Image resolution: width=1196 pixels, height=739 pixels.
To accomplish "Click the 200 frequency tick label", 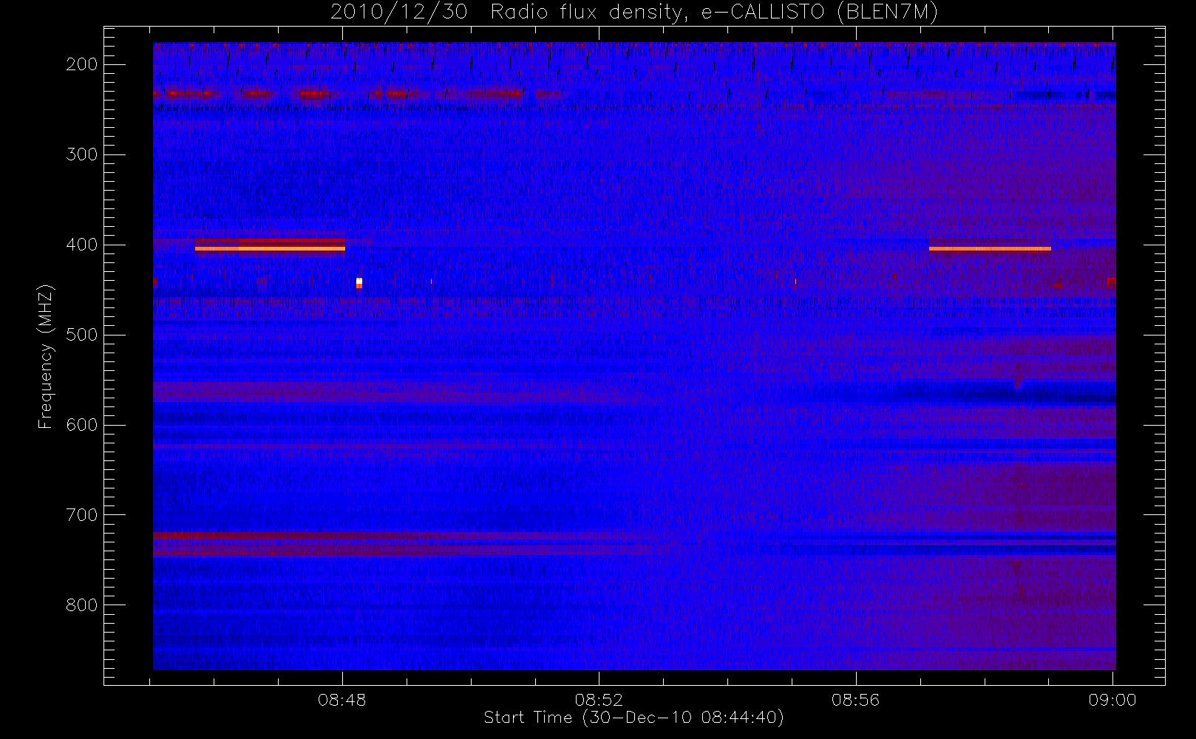I will [x=82, y=64].
